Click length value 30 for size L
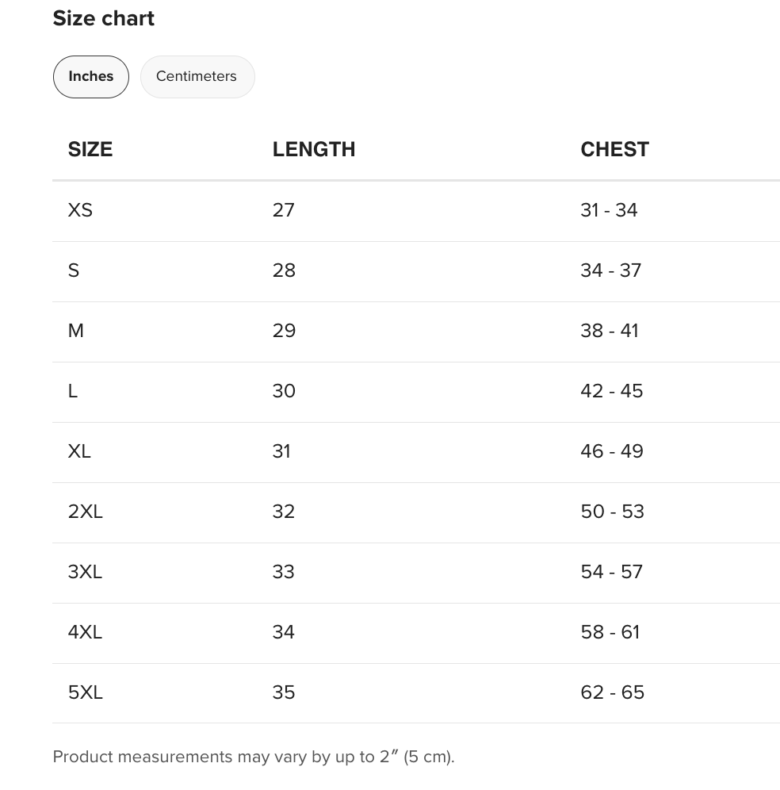Image resolution: width=780 pixels, height=790 pixels. (x=284, y=391)
